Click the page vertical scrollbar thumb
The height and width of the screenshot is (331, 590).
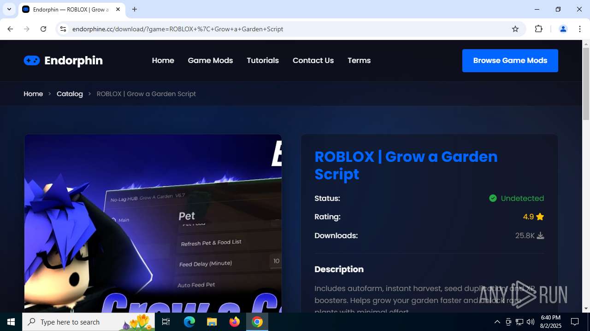point(586,84)
